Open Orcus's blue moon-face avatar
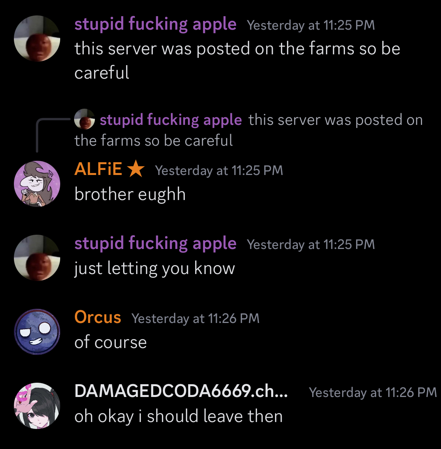The height and width of the screenshot is (449, 441). coord(37,331)
